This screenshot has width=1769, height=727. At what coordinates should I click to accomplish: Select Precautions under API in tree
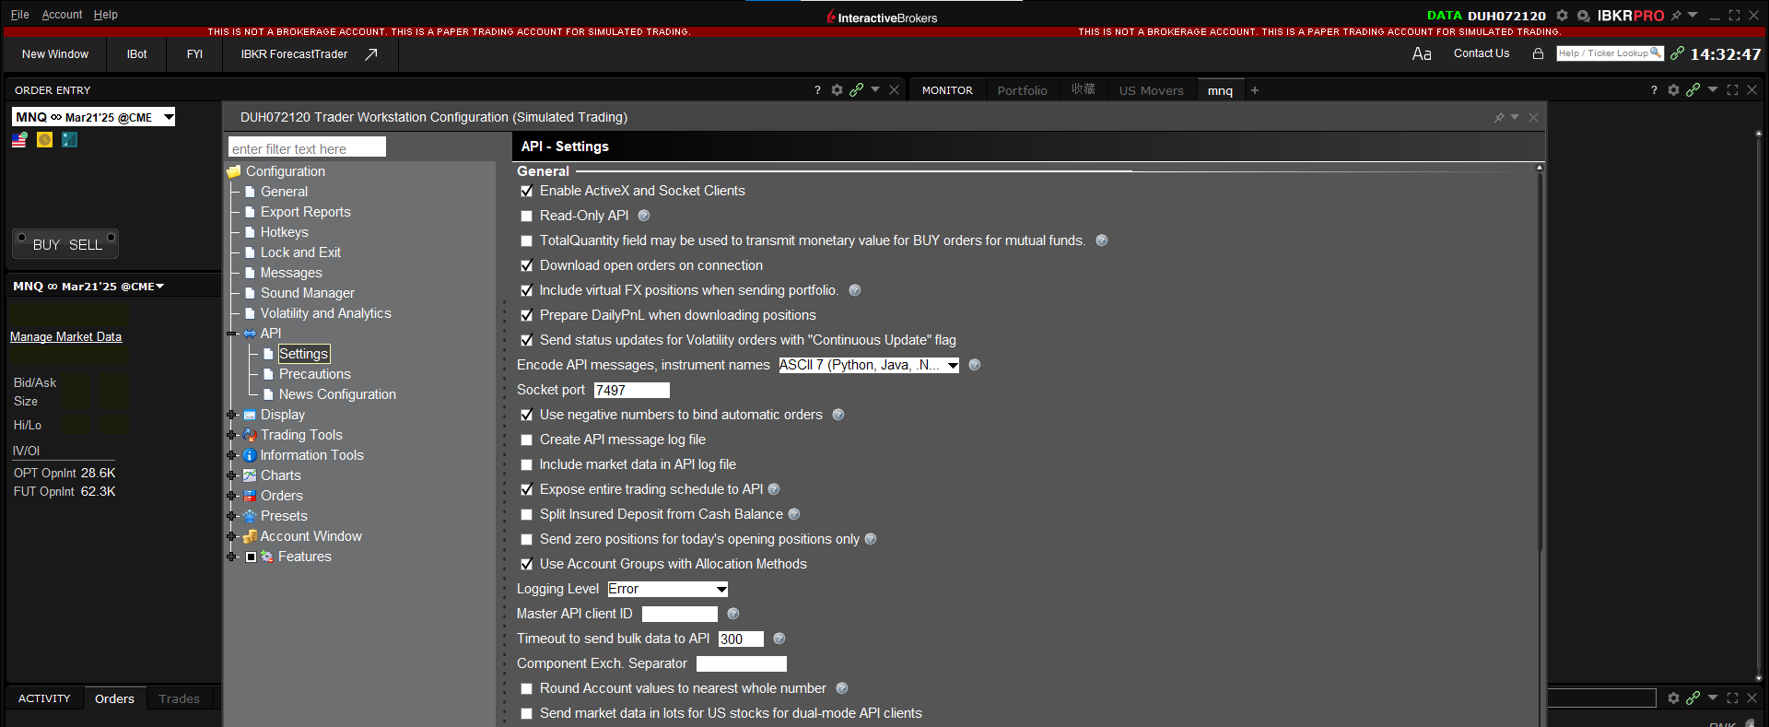tap(314, 374)
